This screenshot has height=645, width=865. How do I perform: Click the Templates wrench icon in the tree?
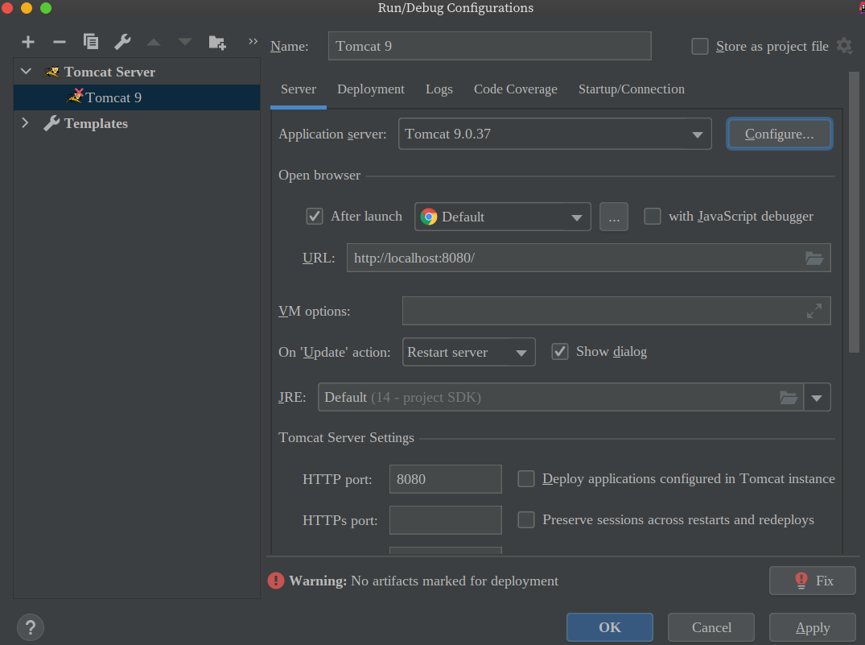pyautogui.click(x=51, y=123)
